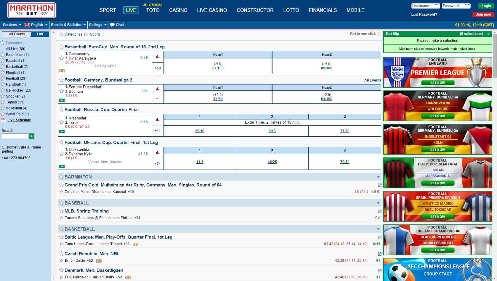Open statistics chart icon for Galatasaray match
Viewport: 497px width, 281px height.
[x=158, y=57]
